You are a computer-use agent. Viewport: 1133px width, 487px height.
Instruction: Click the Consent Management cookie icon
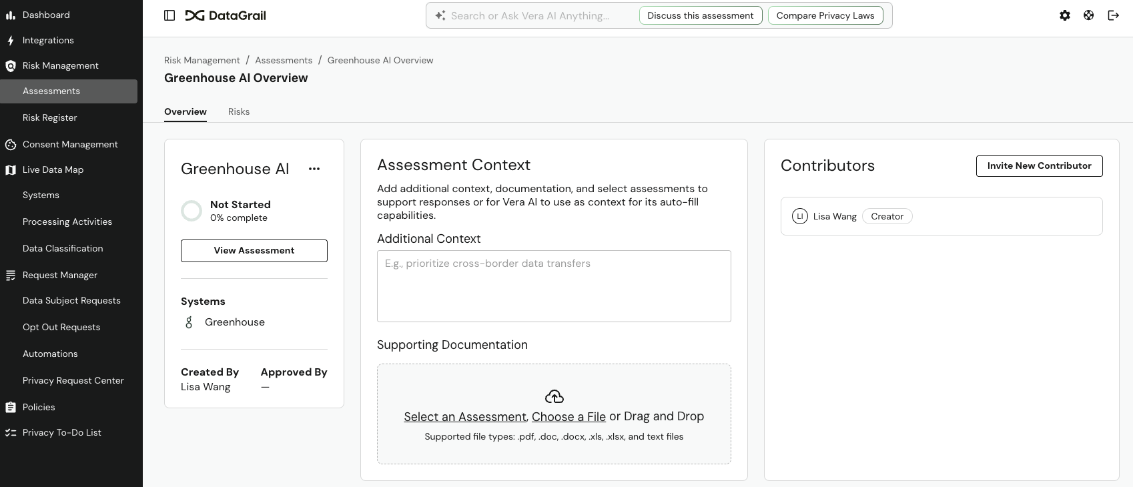(x=11, y=145)
